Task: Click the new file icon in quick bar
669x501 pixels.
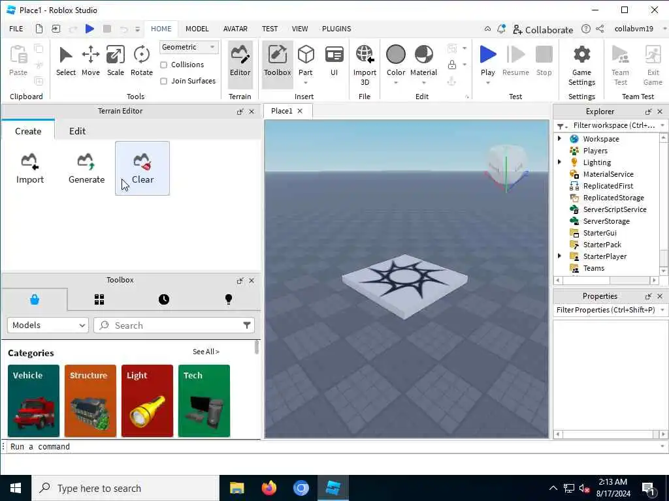Action: coord(39,29)
